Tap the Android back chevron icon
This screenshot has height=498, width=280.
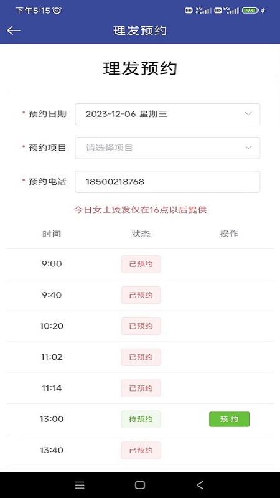pyautogui.click(x=200, y=485)
